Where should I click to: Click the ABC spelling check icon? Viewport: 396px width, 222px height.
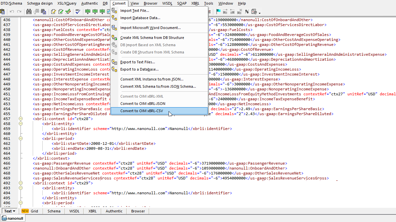78,12
